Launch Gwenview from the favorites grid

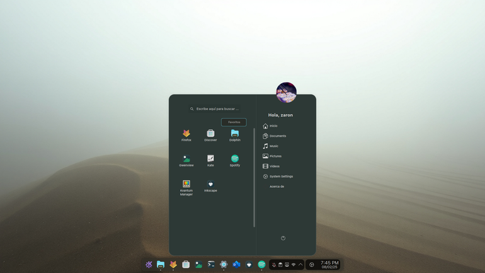(186, 161)
